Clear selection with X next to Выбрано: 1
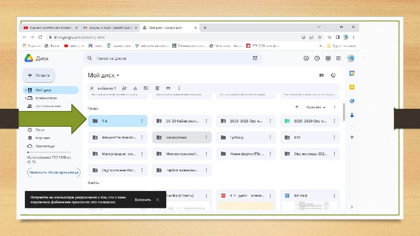 click(91, 88)
